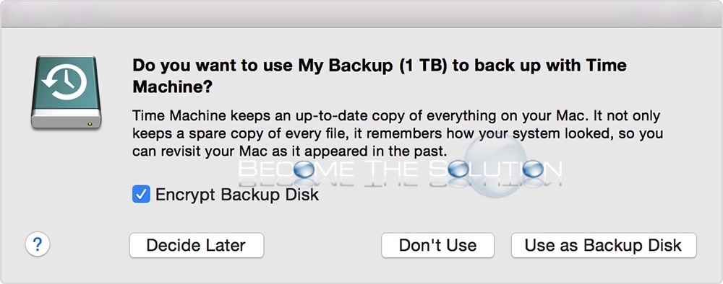Confirm with Use as Backup Disk

604,245
